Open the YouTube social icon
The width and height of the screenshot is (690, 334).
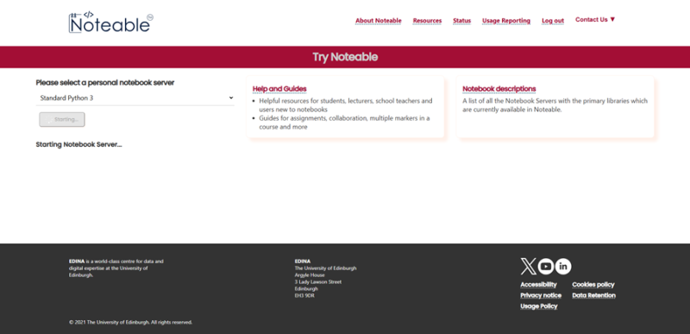[x=546, y=266]
